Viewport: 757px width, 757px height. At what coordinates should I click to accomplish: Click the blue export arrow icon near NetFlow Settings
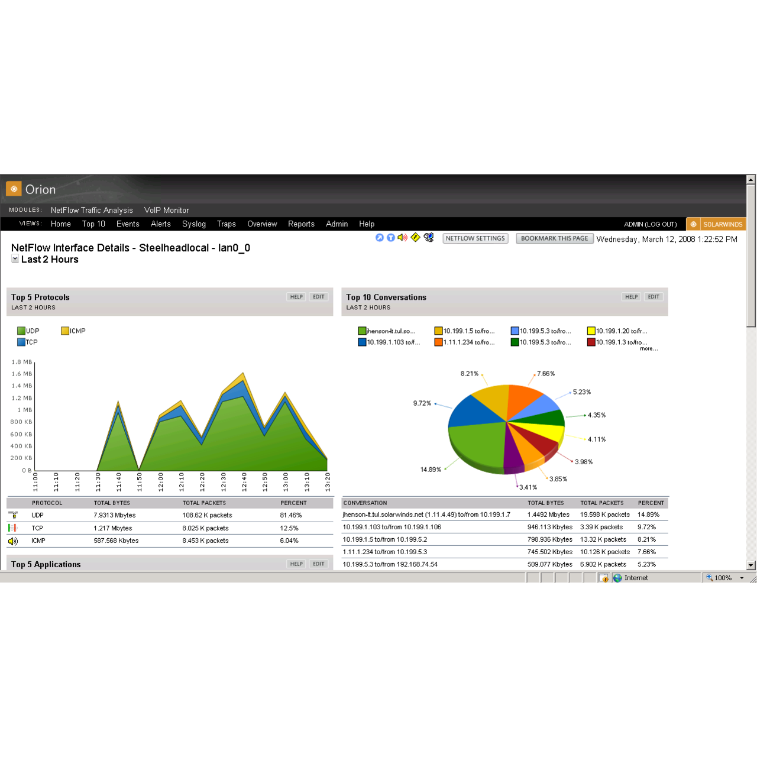378,238
